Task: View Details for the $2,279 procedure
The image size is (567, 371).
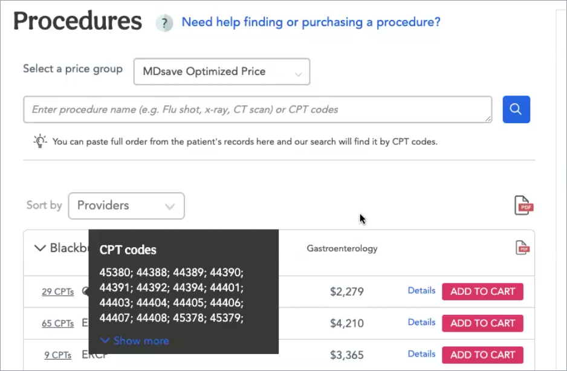Action: click(x=421, y=291)
